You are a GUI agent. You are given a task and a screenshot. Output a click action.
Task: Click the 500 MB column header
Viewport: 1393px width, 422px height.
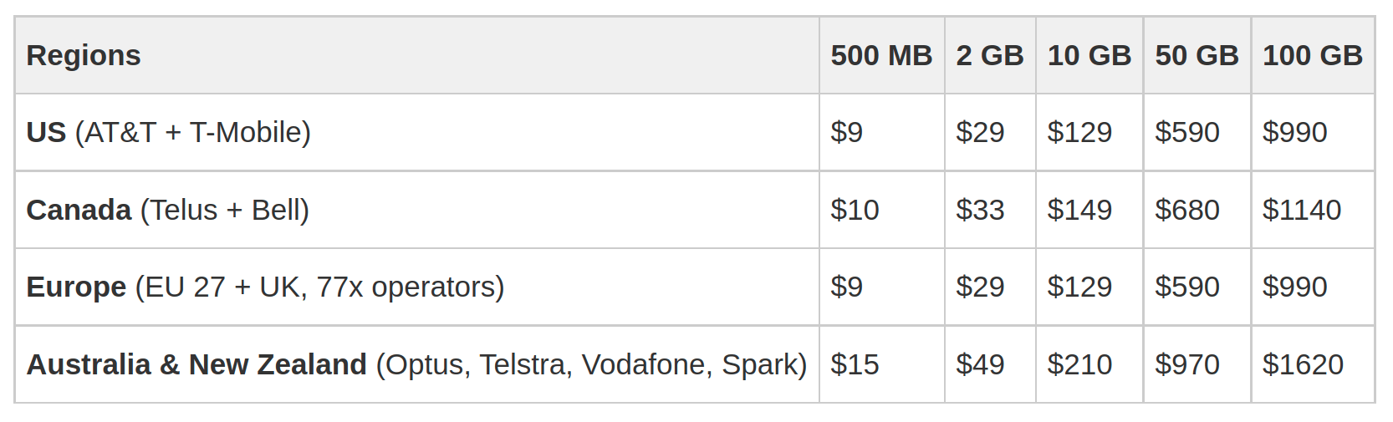coord(881,56)
